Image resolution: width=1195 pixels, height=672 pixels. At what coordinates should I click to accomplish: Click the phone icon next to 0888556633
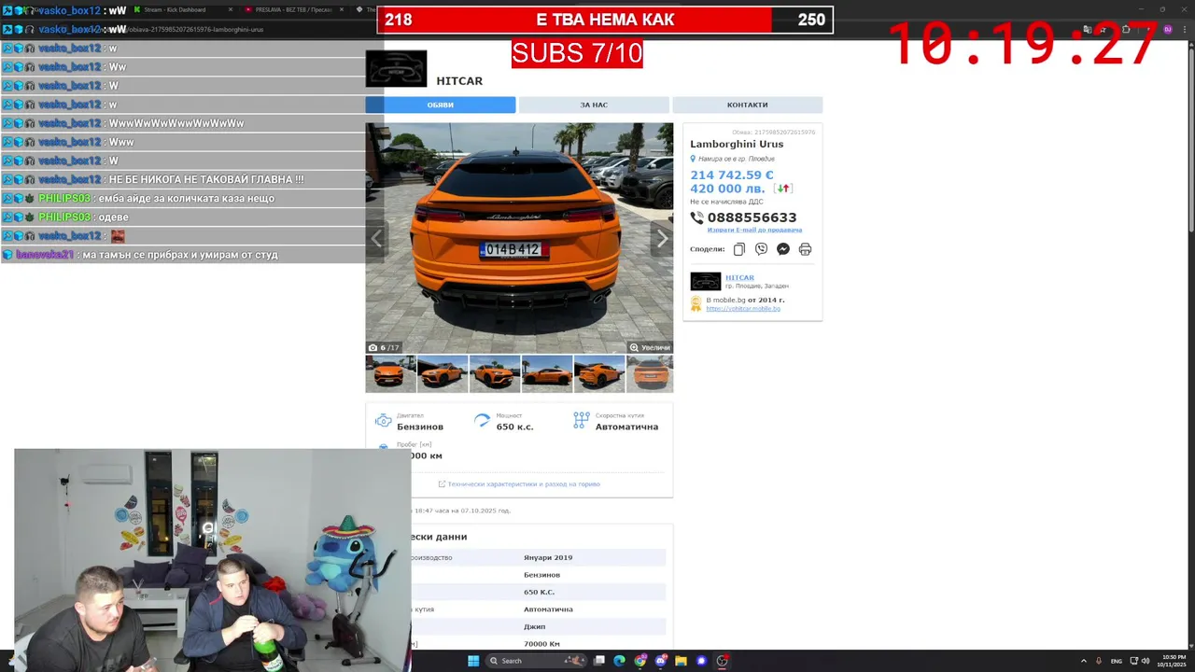696,217
